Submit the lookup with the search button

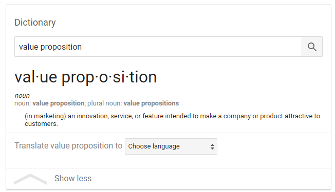coord(312,47)
